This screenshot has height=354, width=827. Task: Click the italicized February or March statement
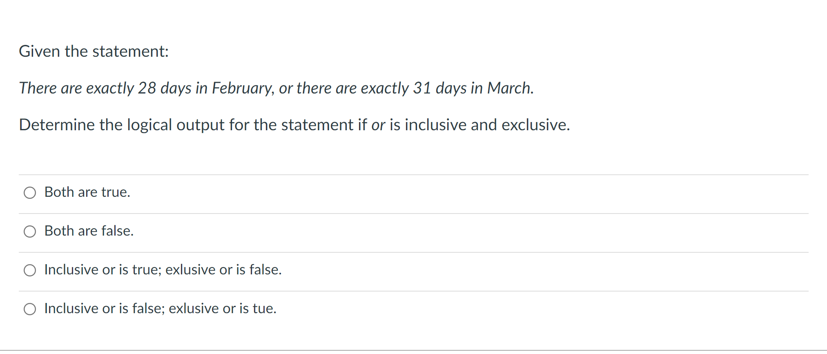(x=276, y=88)
